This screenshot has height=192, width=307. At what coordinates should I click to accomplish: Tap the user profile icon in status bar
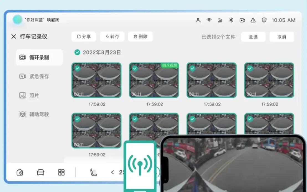tap(198, 20)
